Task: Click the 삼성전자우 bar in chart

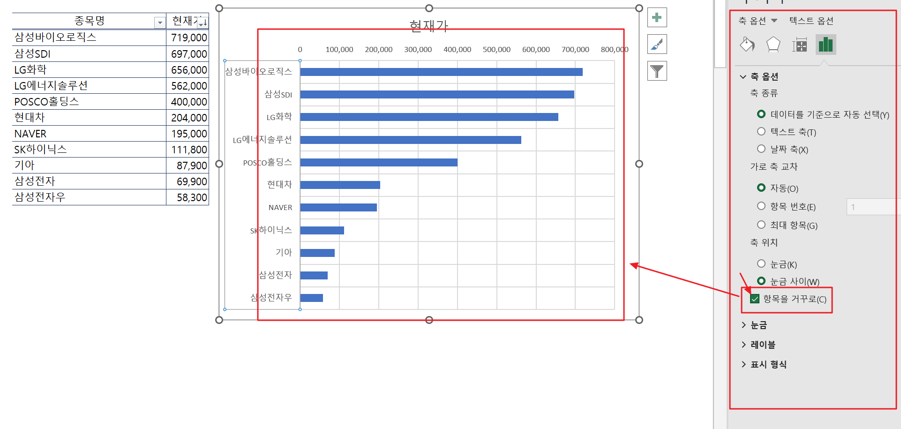Action: pos(311,298)
